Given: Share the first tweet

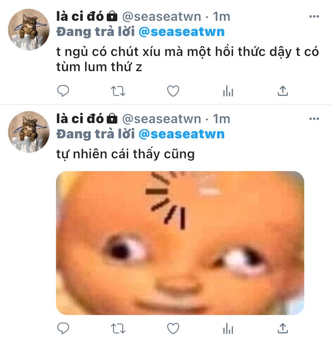Looking at the screenshot, I should [283, 91].
